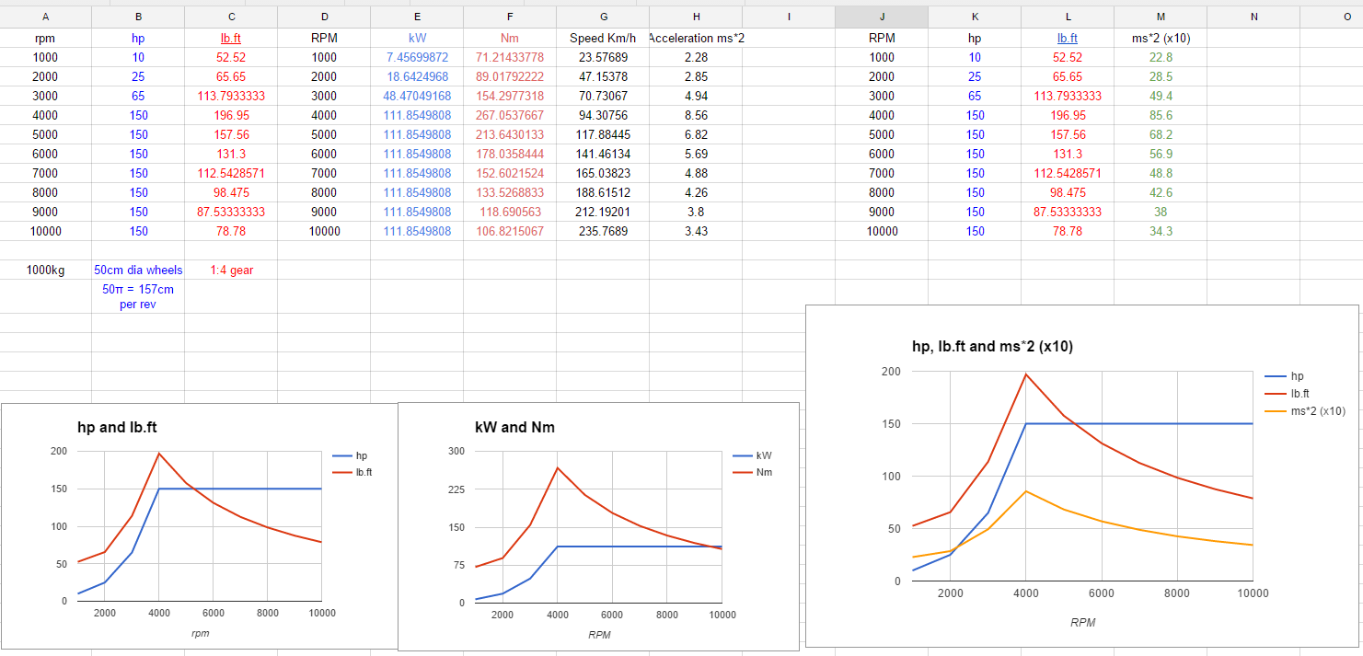Click the underlined lb.ft header in column C
This screenshot has width=1363, height=656.
click(231, 39)
